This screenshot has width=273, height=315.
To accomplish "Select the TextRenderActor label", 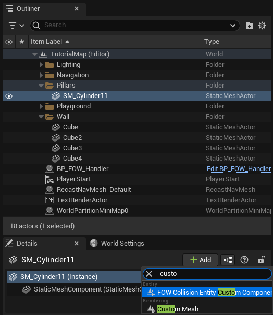I will (x=82, y=200).
